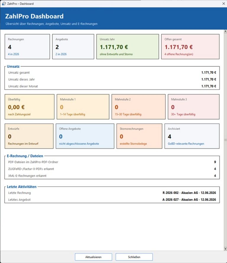Click the Aktualisieren button

point(93,257)
